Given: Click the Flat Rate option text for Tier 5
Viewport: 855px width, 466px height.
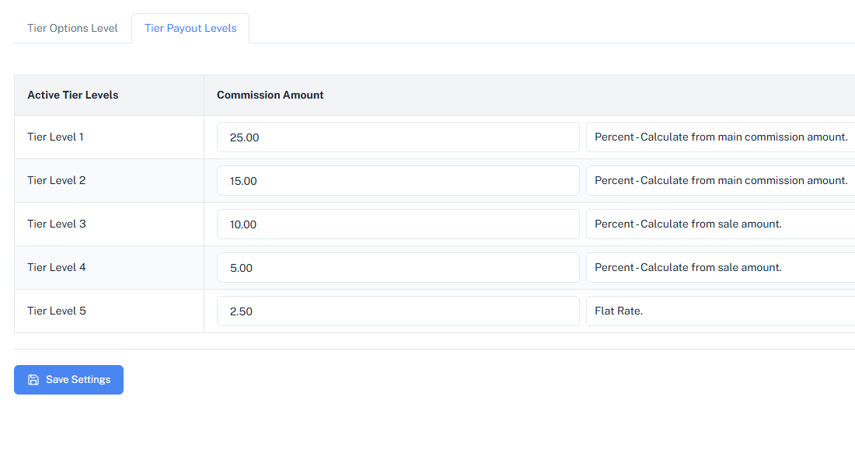Looking at the screenshot, I should click(617, 311).
